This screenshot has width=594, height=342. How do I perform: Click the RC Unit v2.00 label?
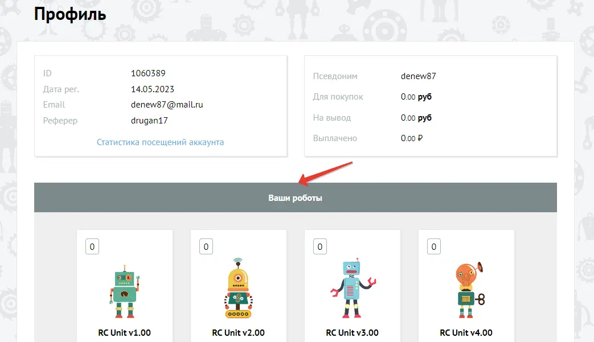tap(238, 332)
